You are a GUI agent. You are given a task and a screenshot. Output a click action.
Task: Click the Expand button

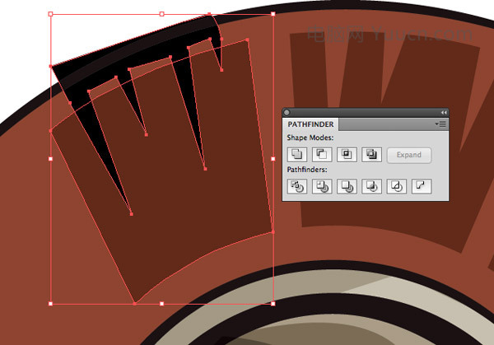click(x=409, y=155)
